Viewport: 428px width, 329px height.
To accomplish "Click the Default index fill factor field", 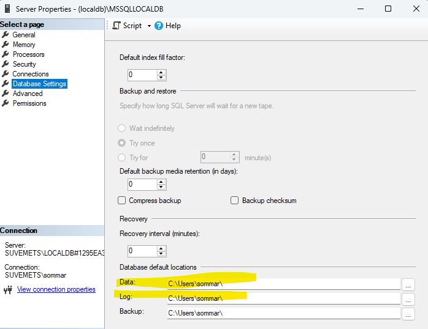I will [x=142, y=75].
